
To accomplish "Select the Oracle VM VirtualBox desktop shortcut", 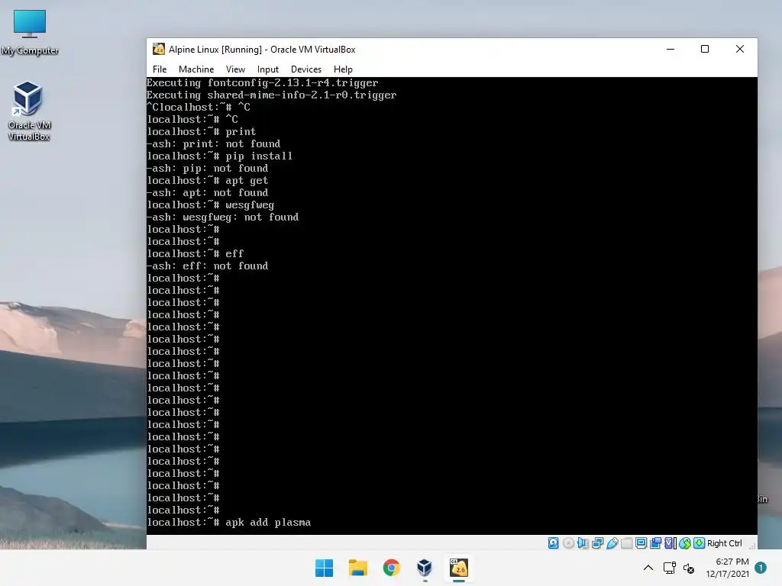I will 28,111.
